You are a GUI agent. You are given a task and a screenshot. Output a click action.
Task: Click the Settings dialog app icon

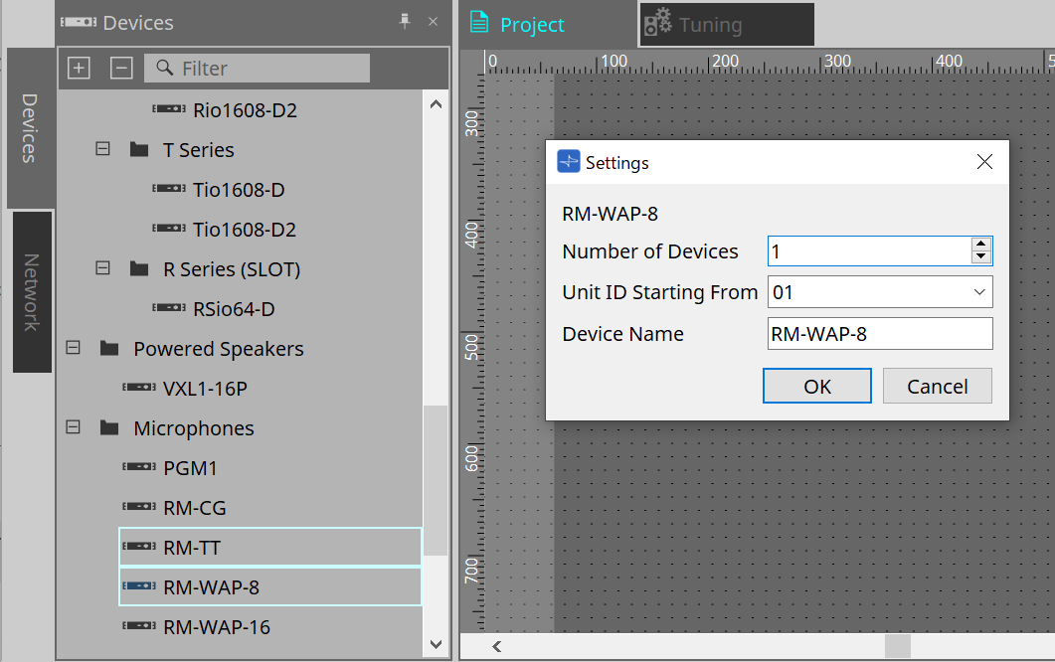[x=568, y=161]
